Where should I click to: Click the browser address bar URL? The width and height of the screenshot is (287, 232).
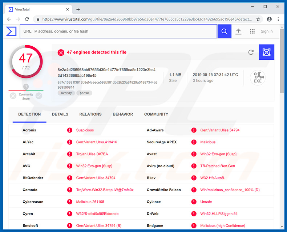click(x=147, y=19)
